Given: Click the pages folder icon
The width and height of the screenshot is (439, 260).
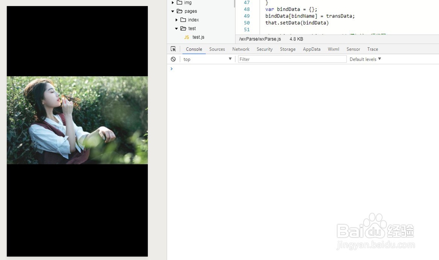Looking at the screenshot, I should pos(180,11).
